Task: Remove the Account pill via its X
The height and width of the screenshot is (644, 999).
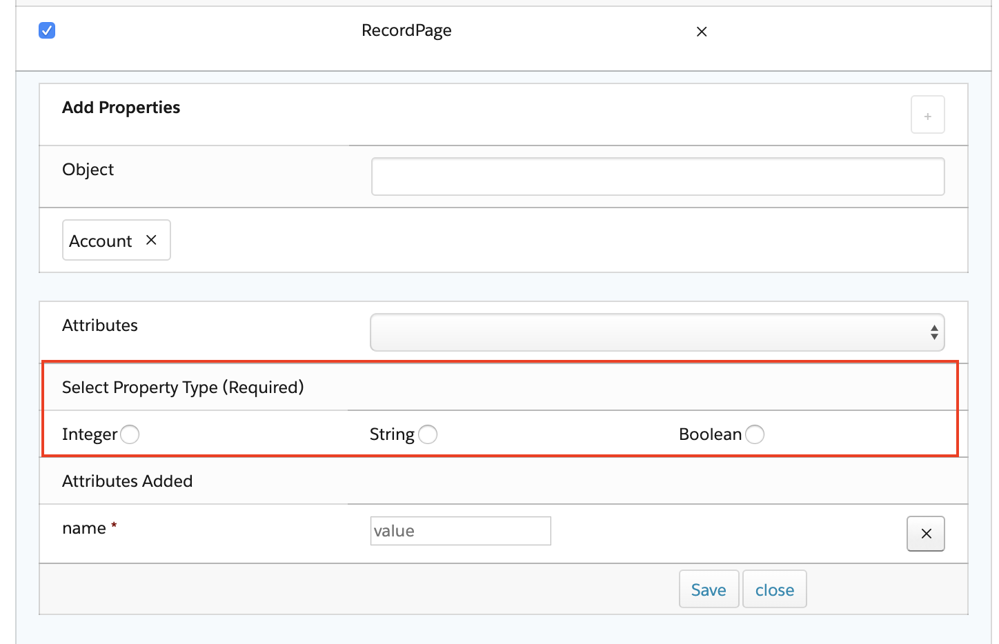Action: (151, 240)
